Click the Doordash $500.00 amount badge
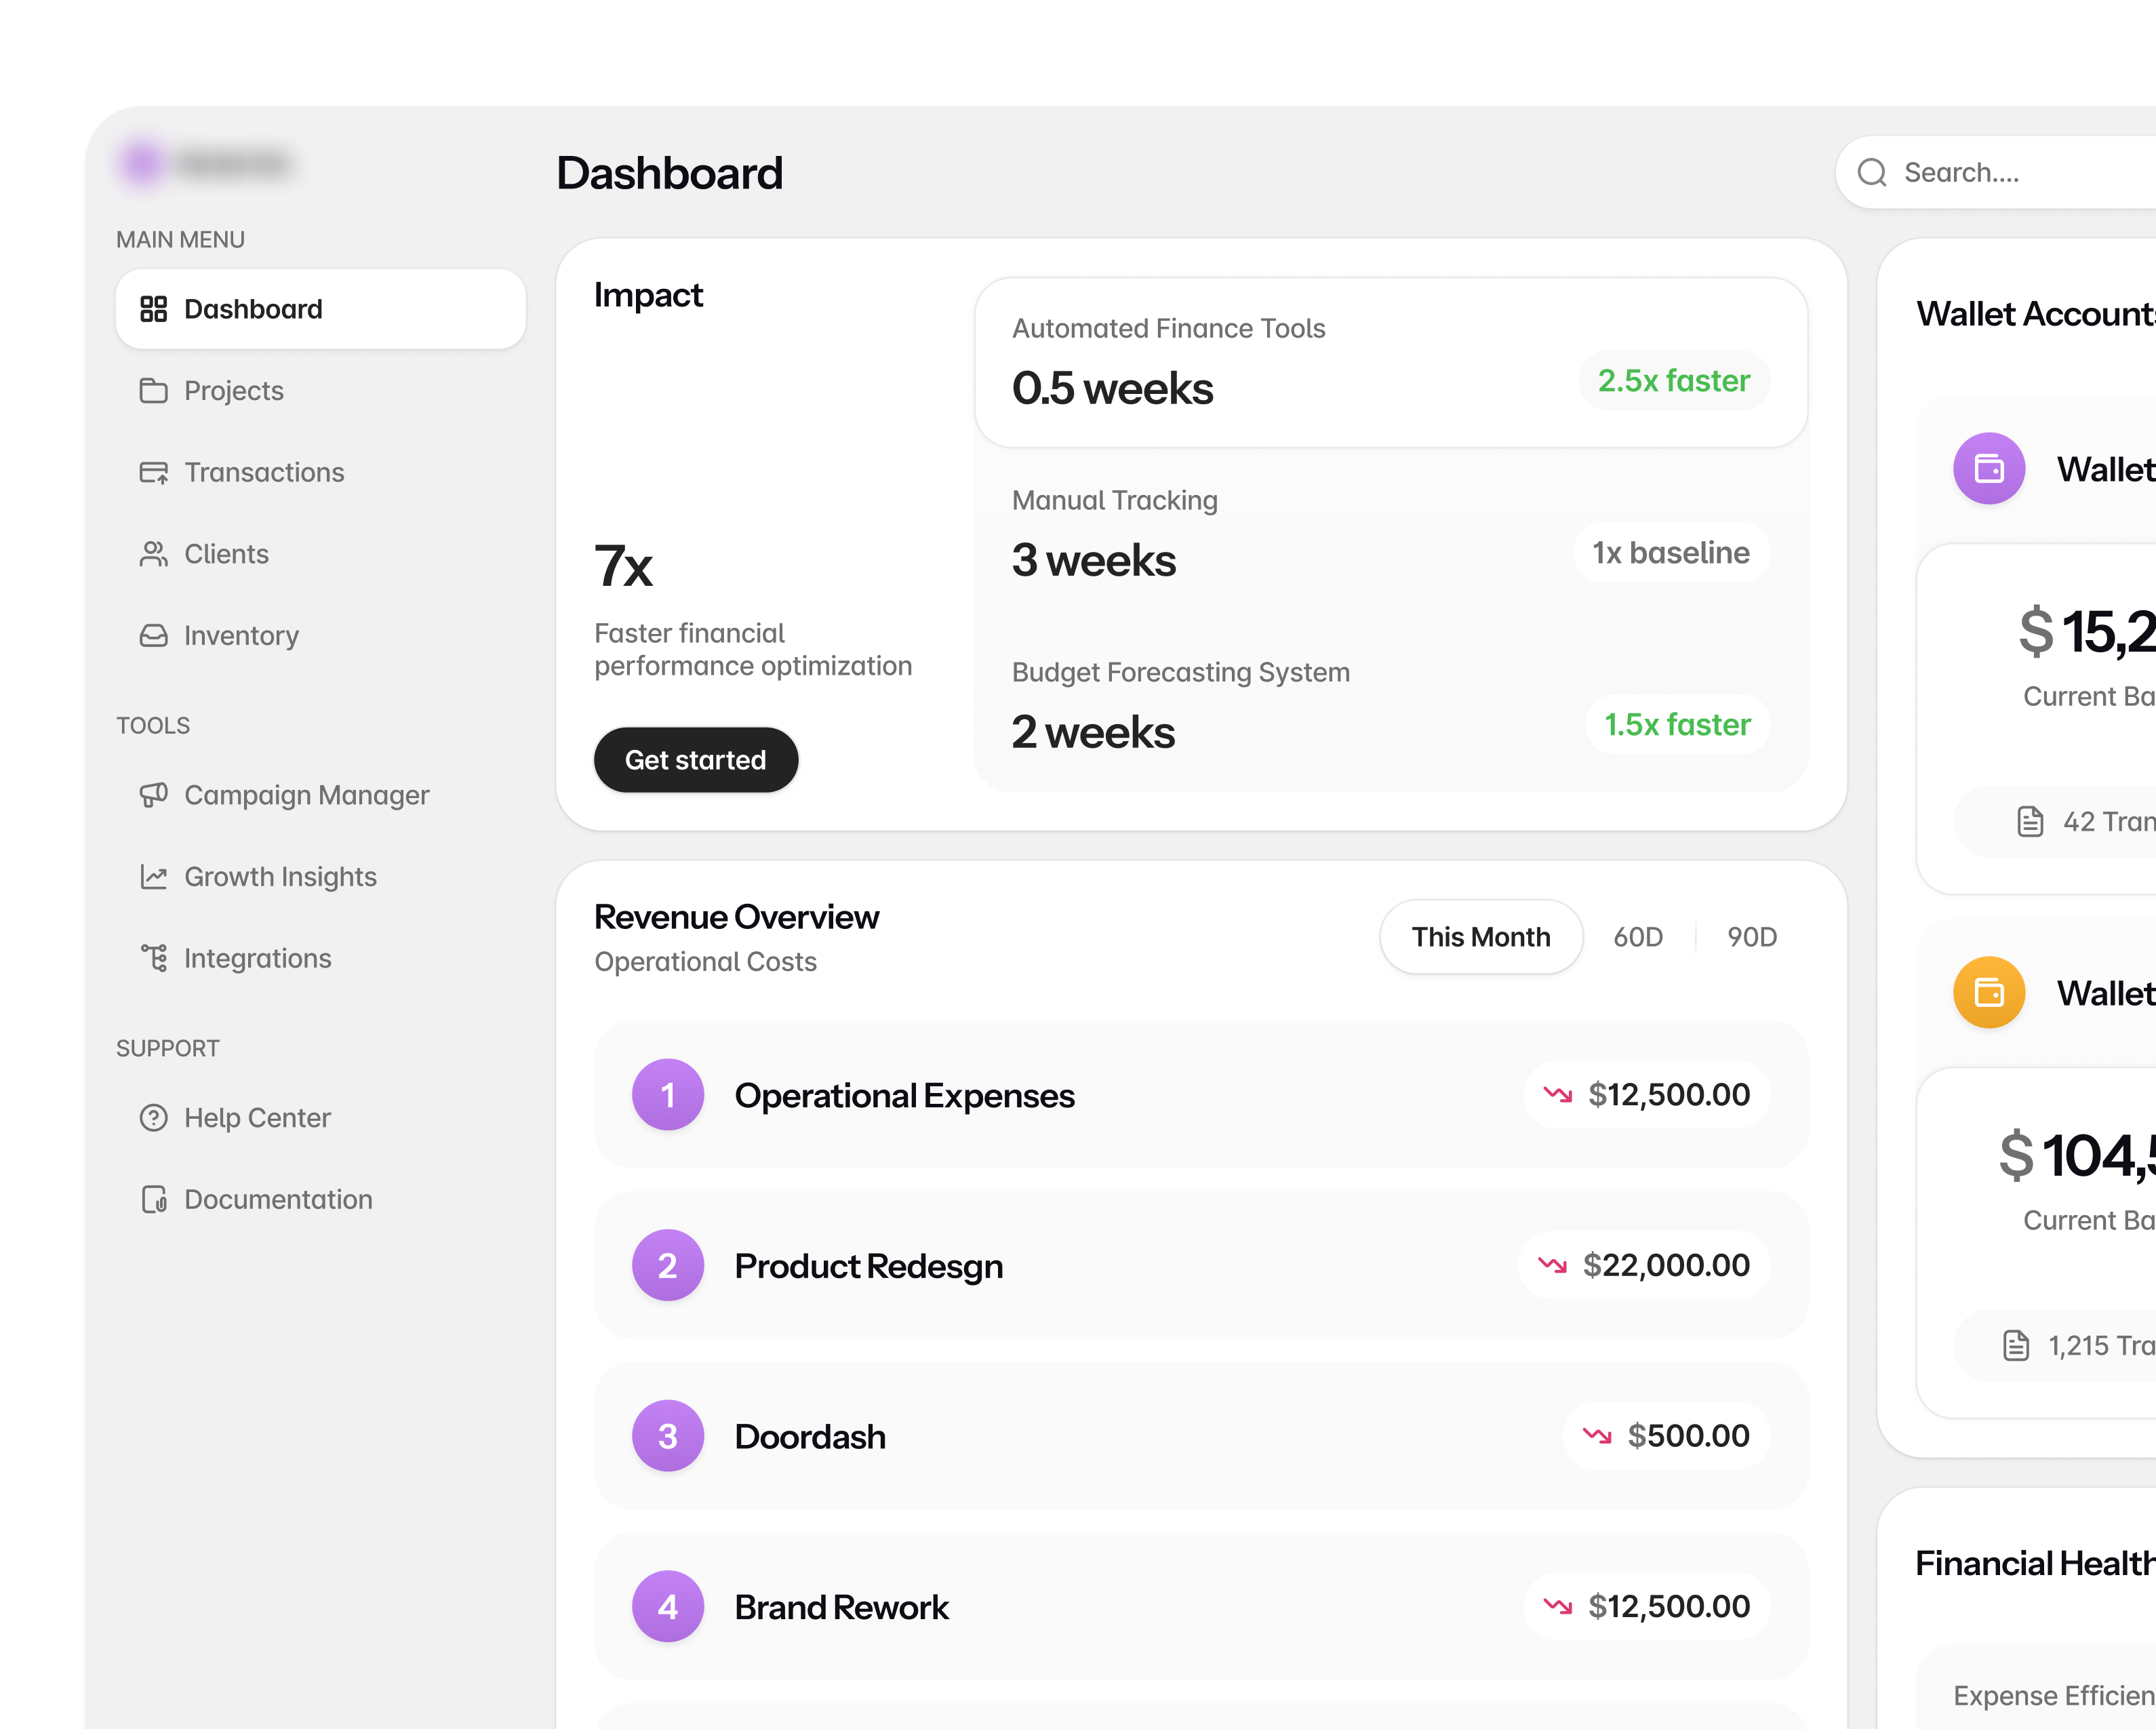This screenshot has width=2156, height=1729. coord(1666,1436)
